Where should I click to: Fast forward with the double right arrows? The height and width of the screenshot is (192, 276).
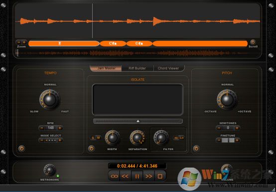(x=148, y=176)
